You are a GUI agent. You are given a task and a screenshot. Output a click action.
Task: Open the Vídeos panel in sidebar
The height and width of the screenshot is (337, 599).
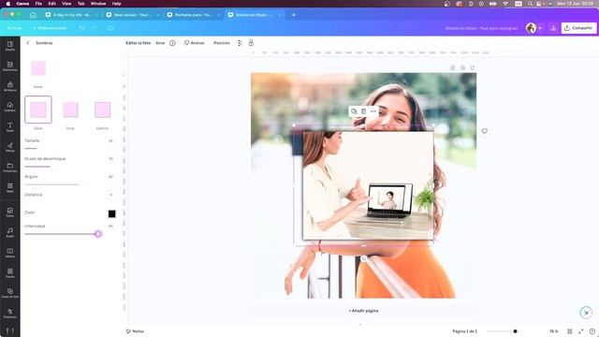pos(10,253)
